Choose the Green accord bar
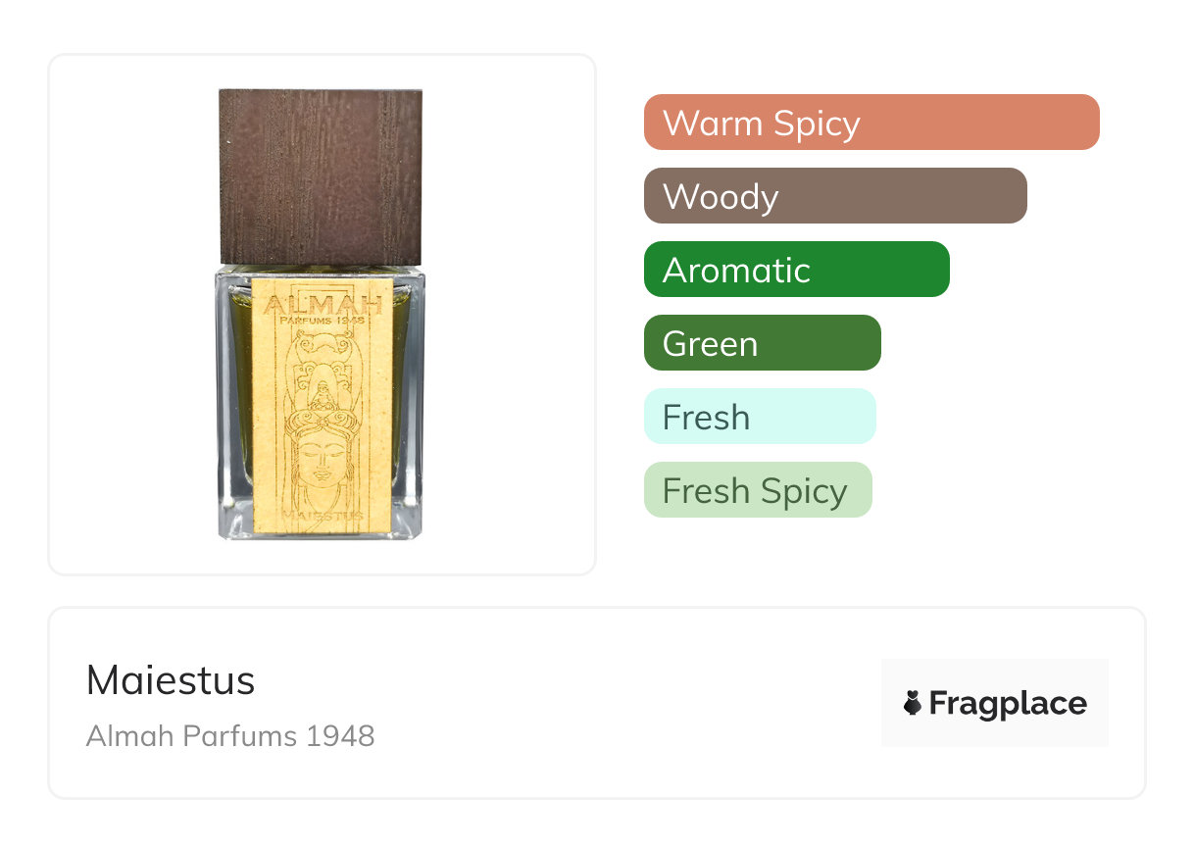1194x847 pixels. pos(762,343)
